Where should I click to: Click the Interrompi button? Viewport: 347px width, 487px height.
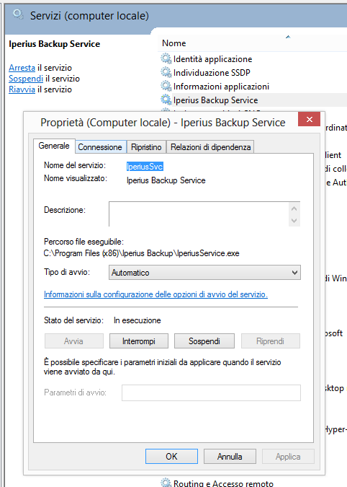(x=139, y=341)
